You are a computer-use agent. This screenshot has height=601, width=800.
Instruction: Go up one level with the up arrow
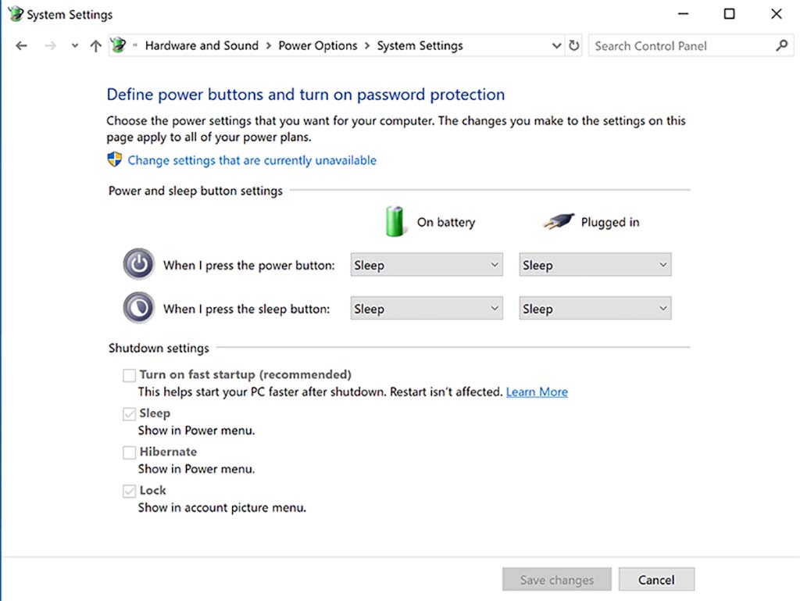click(95, 46)
